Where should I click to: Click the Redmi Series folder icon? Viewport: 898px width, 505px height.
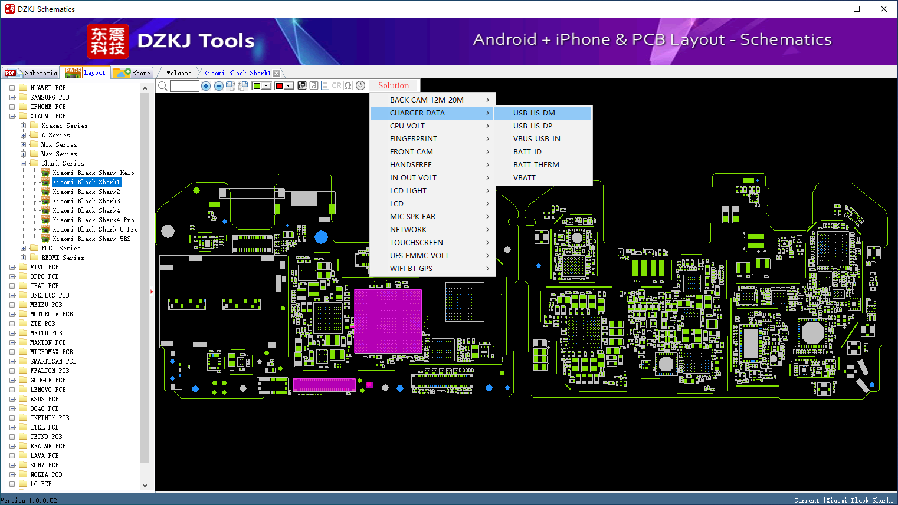click(x=34, y=258)
